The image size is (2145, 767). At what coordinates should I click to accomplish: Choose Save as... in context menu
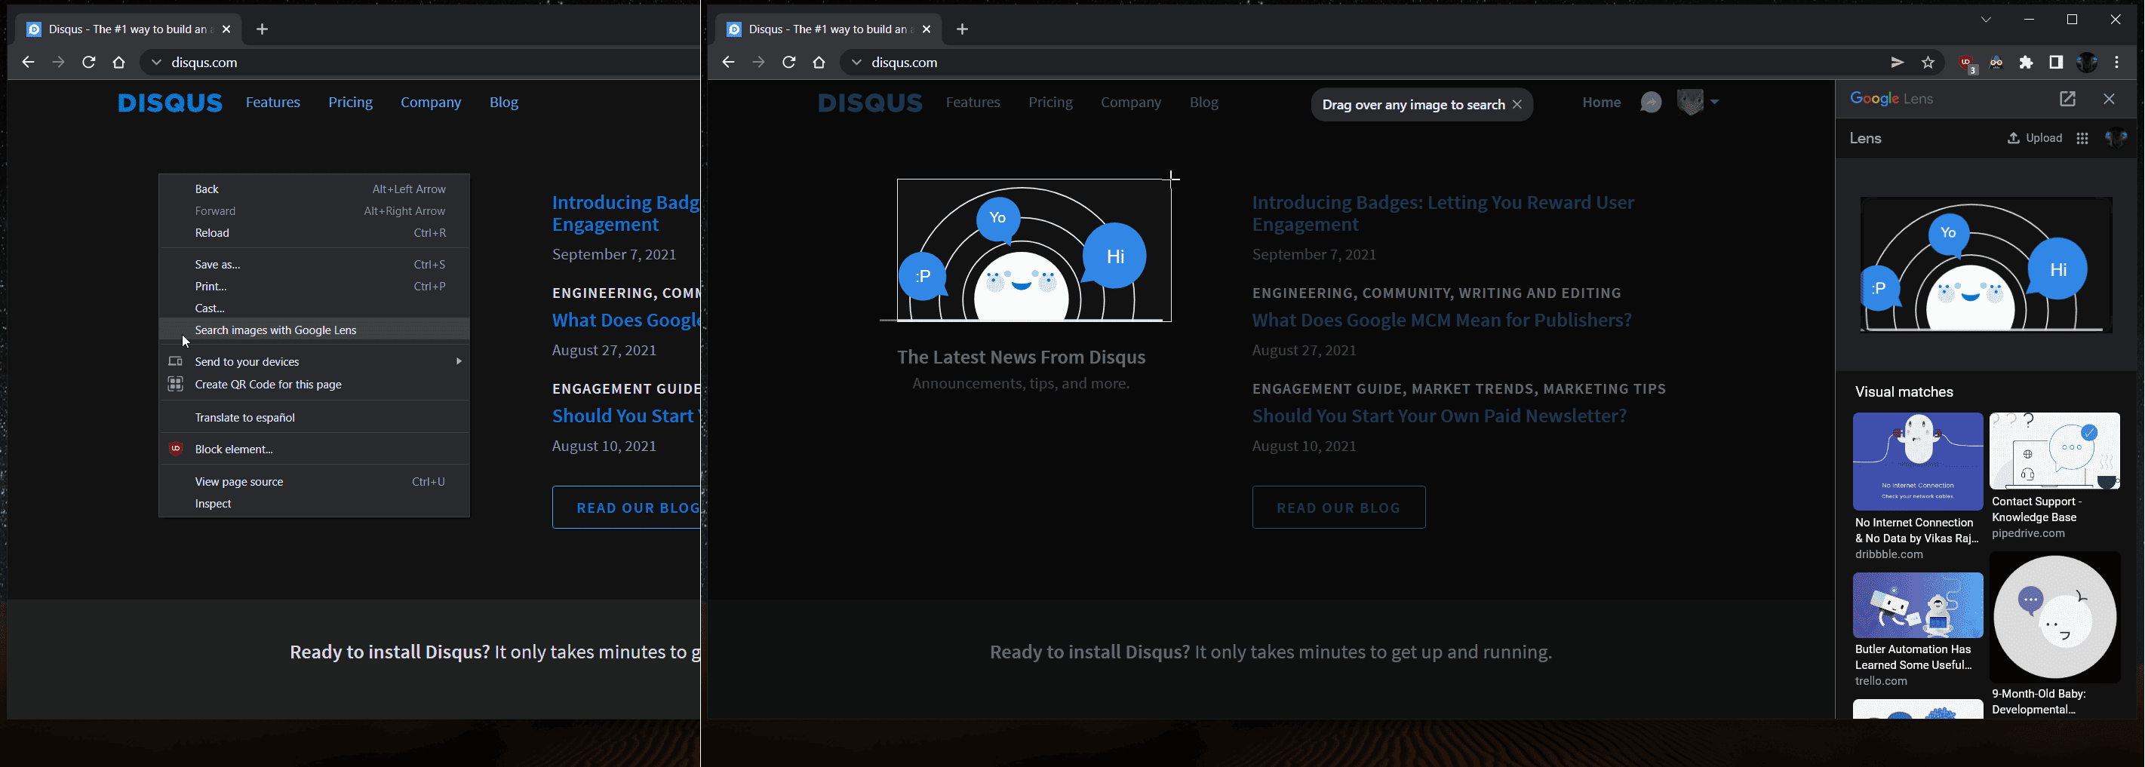tap(314, 265)
